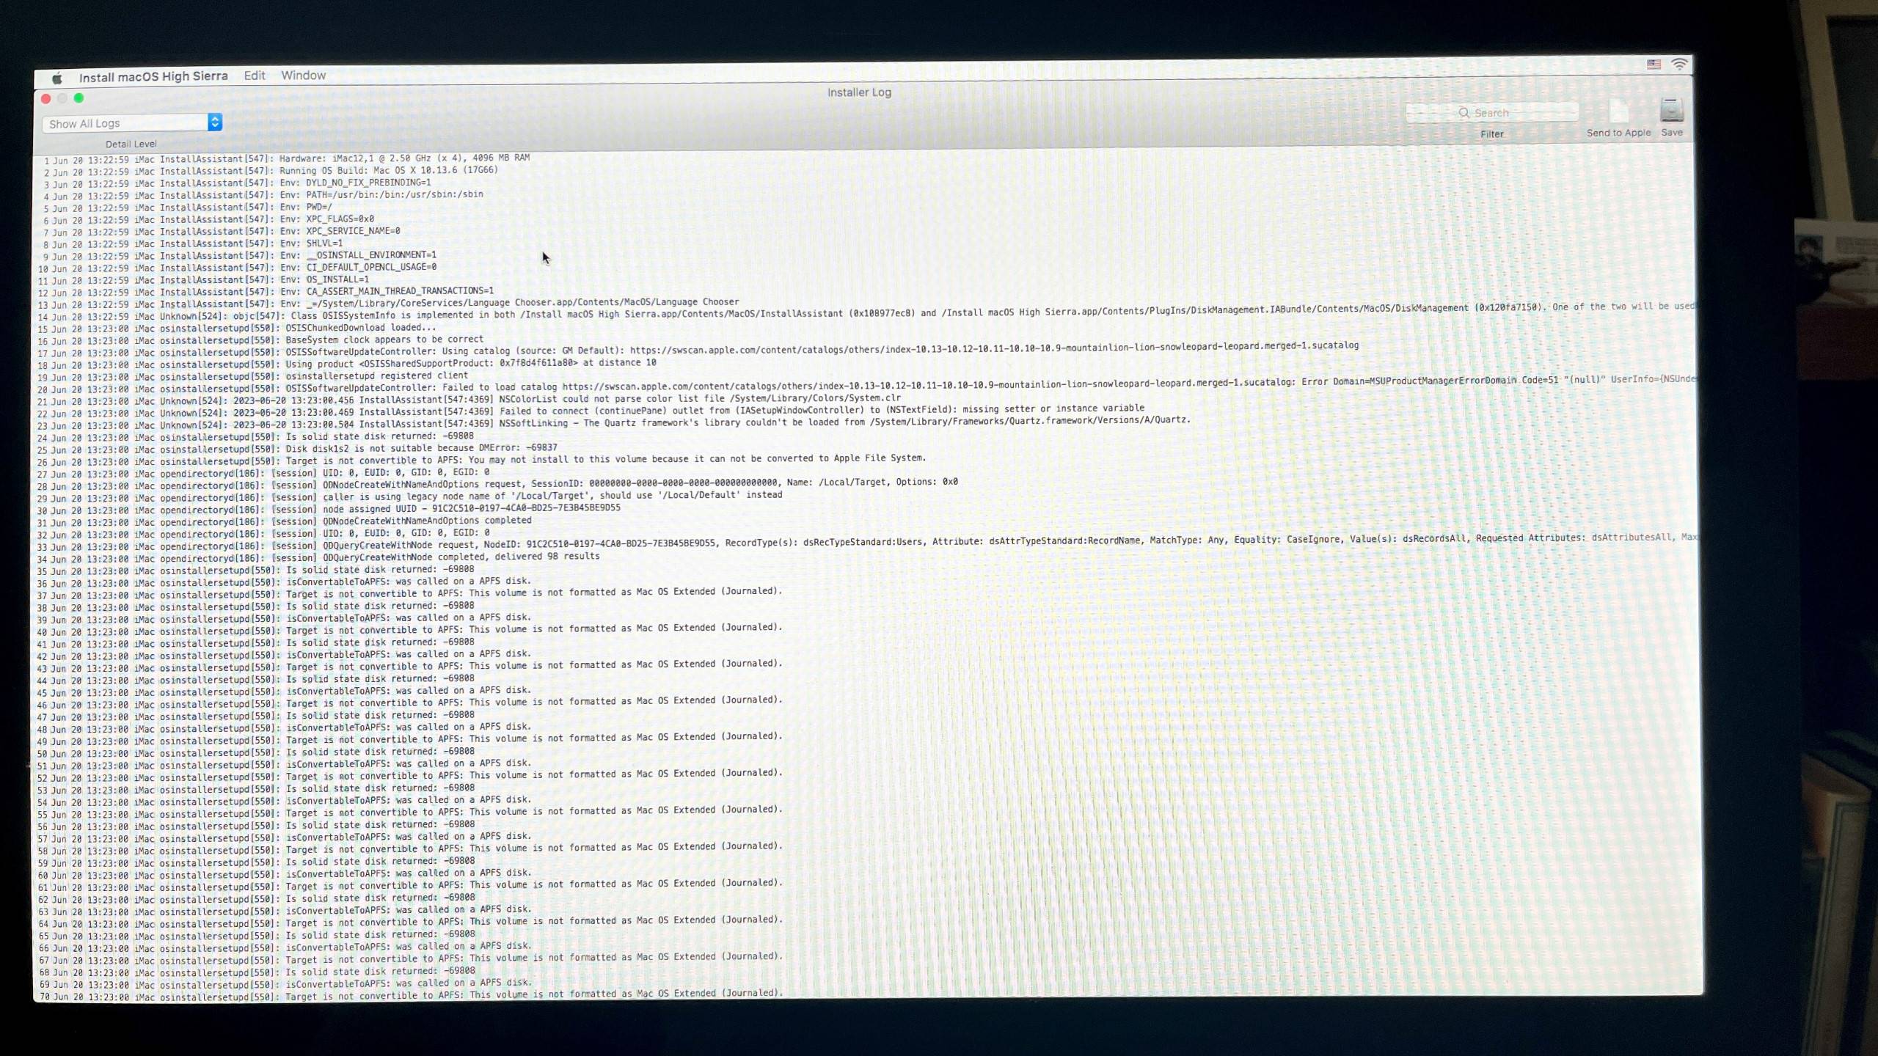Select the Failed to connect (continuePane) outlet line
Image resolution: width=1878 pixels, height=1056 pixels.
click(591, 411)
